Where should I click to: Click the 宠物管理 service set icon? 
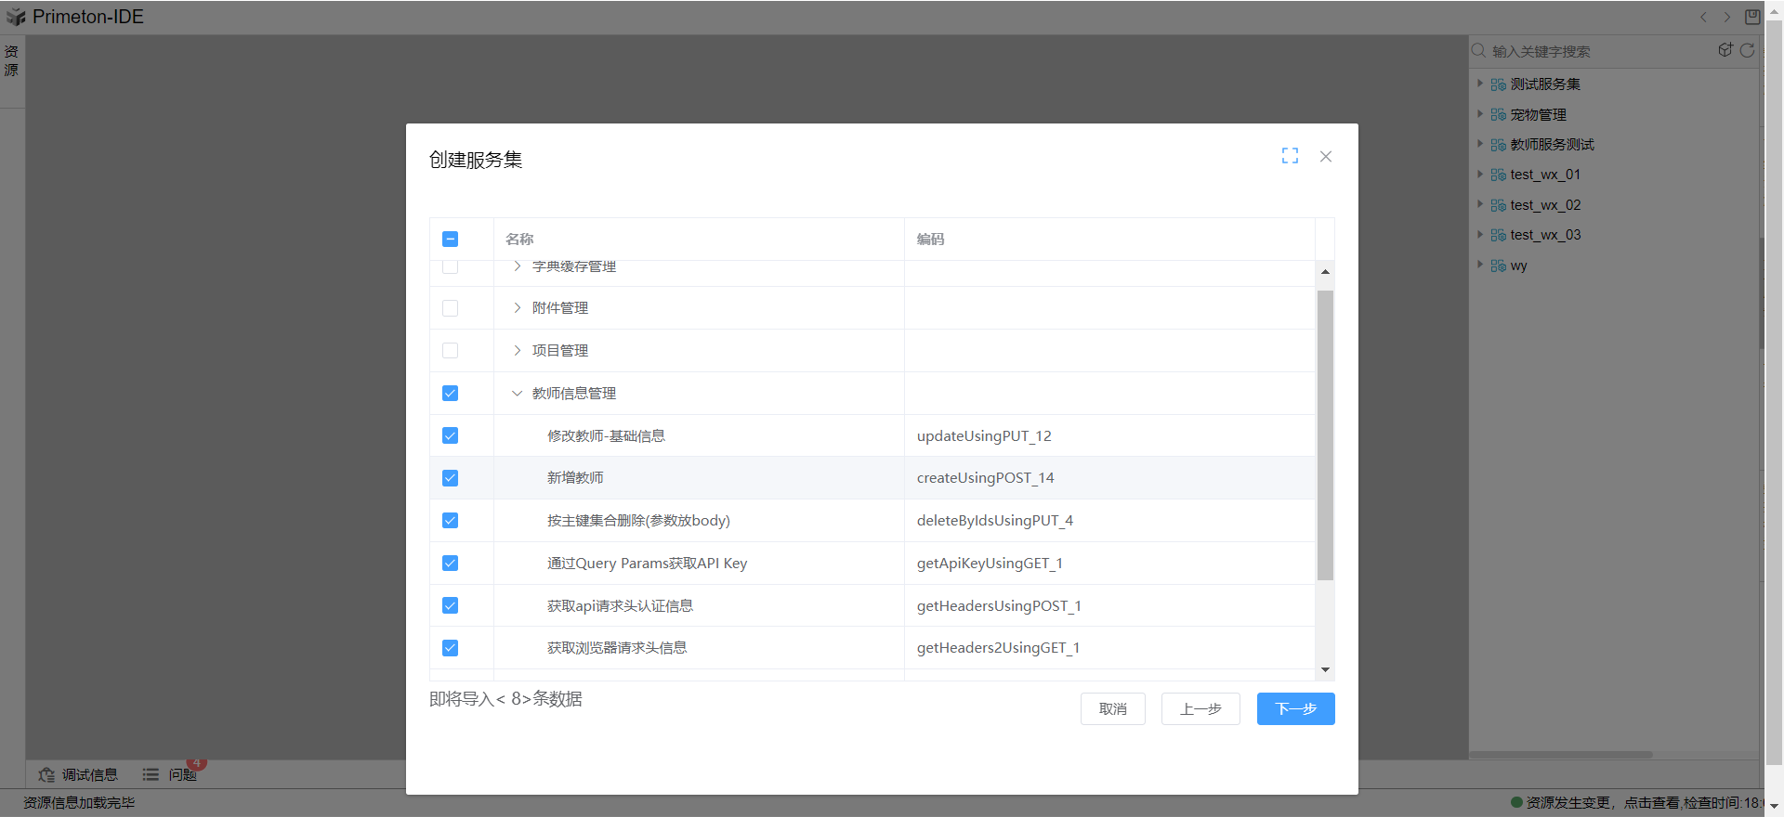(x=1498, y=115)
